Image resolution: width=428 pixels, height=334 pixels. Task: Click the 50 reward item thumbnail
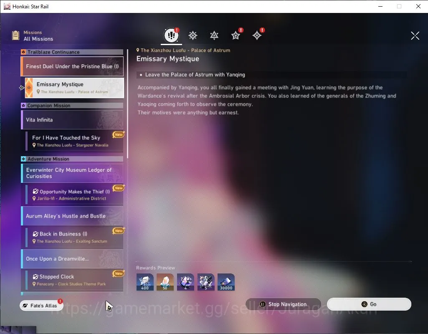165,282
